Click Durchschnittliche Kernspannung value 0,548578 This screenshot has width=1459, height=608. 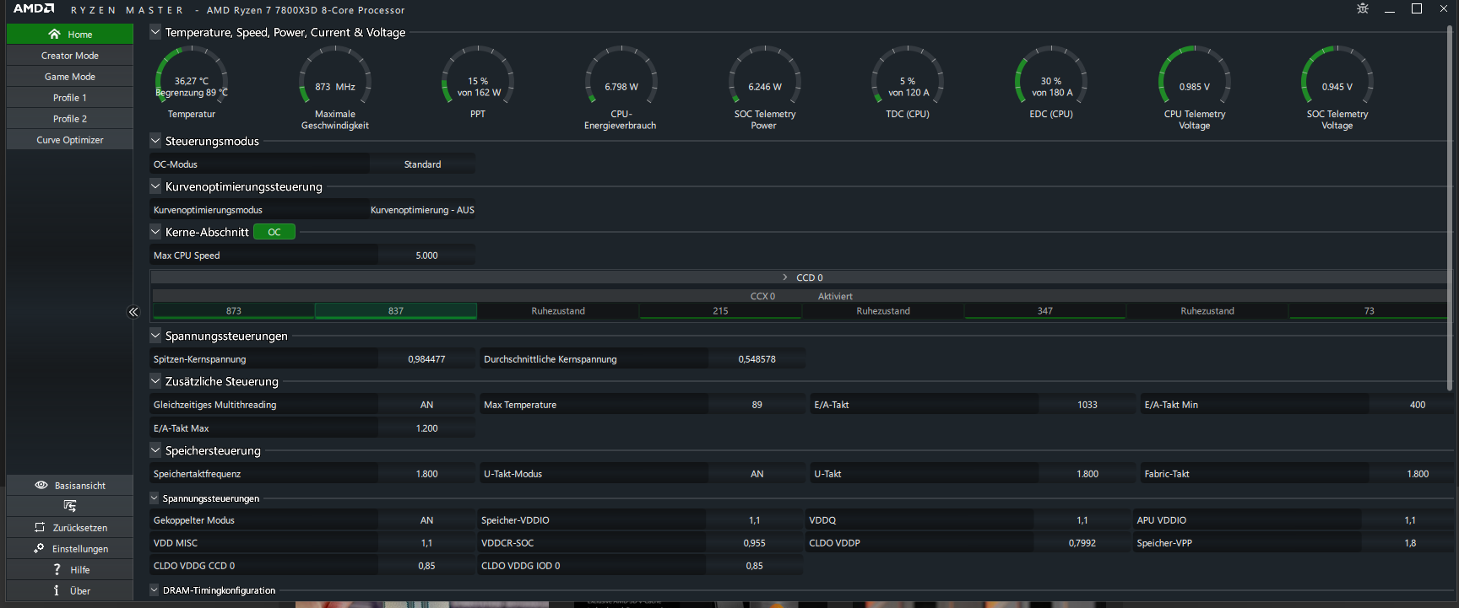[x=757, y=359]
